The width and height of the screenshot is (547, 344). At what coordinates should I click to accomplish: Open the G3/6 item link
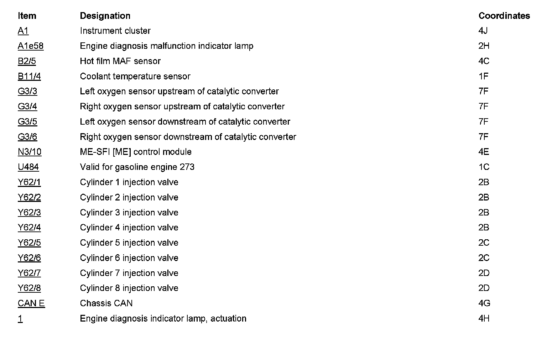click(x=27, y=137)
